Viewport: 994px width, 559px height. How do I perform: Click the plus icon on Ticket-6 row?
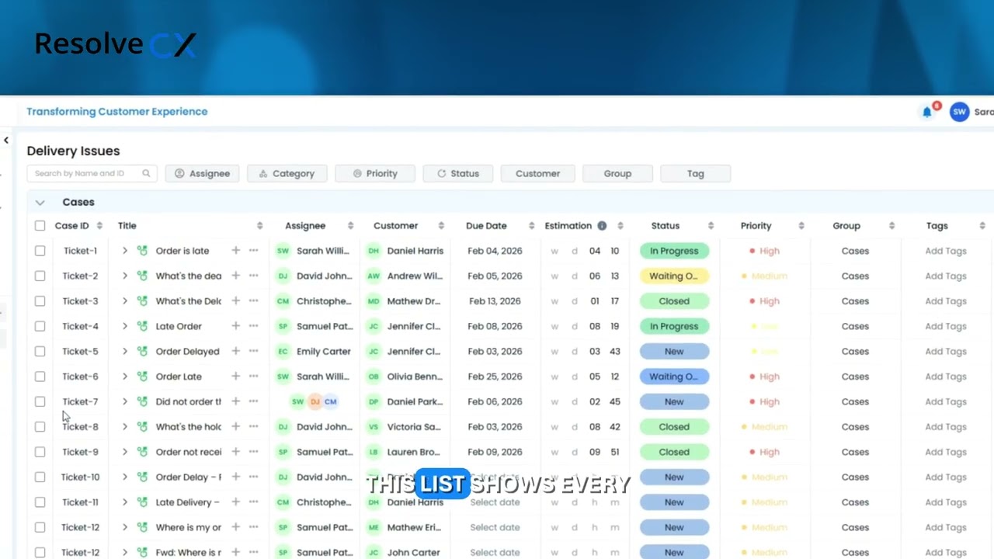(235, 377)
